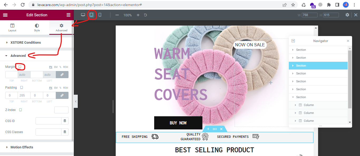Select REM unit for Margin
The image size is (360, 156).
coord(66,67)
